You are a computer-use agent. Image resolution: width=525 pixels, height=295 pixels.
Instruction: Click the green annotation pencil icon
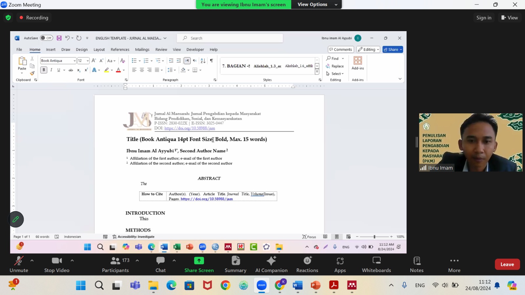pyautogui.click(x=16, y=219)
